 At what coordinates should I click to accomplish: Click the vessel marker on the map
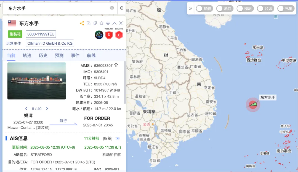click(253, 104)
